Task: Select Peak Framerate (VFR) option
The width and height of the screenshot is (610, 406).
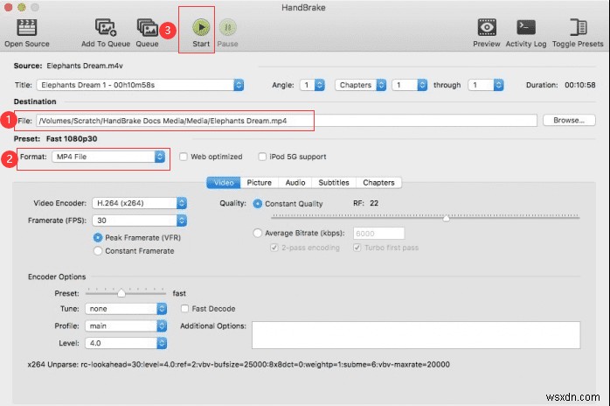Action: (98, 237)
